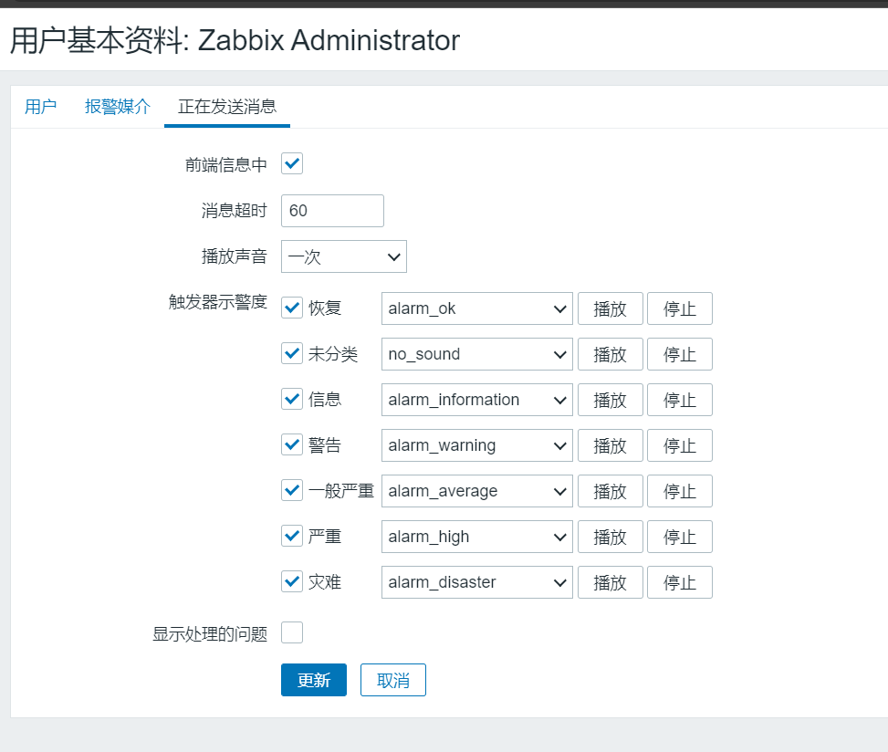Uncheck the 前端信息中 checkbox

coord(292,164)
